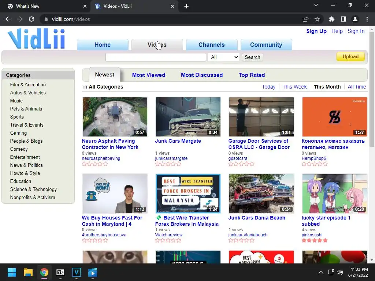
Task: Open the taskbar clock and date
Action: [x=358, y=272]
